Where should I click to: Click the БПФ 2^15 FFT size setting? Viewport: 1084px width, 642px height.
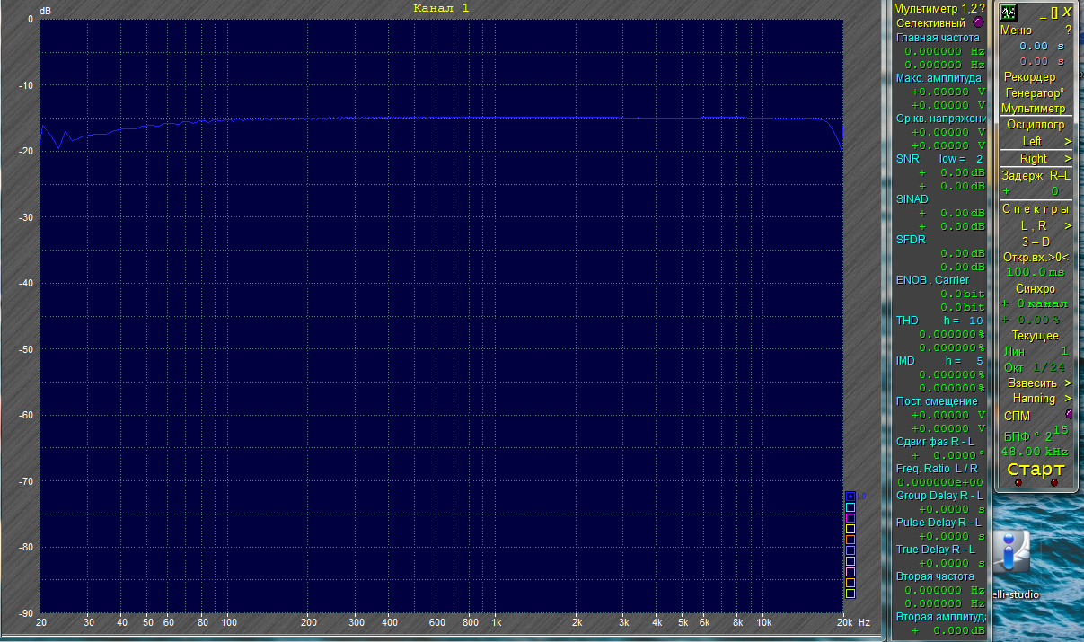(1036, 434)
